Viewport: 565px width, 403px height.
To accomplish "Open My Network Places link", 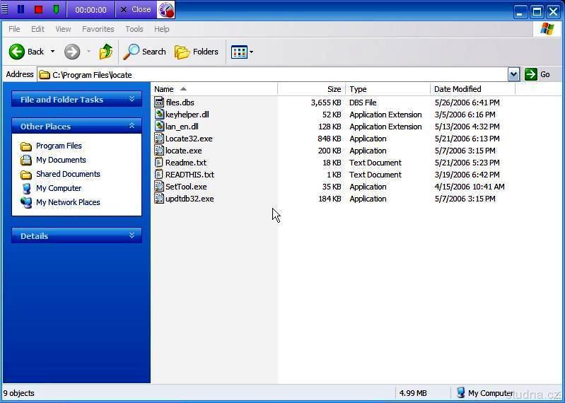I will pyautogui.click(x=68, y=202).
